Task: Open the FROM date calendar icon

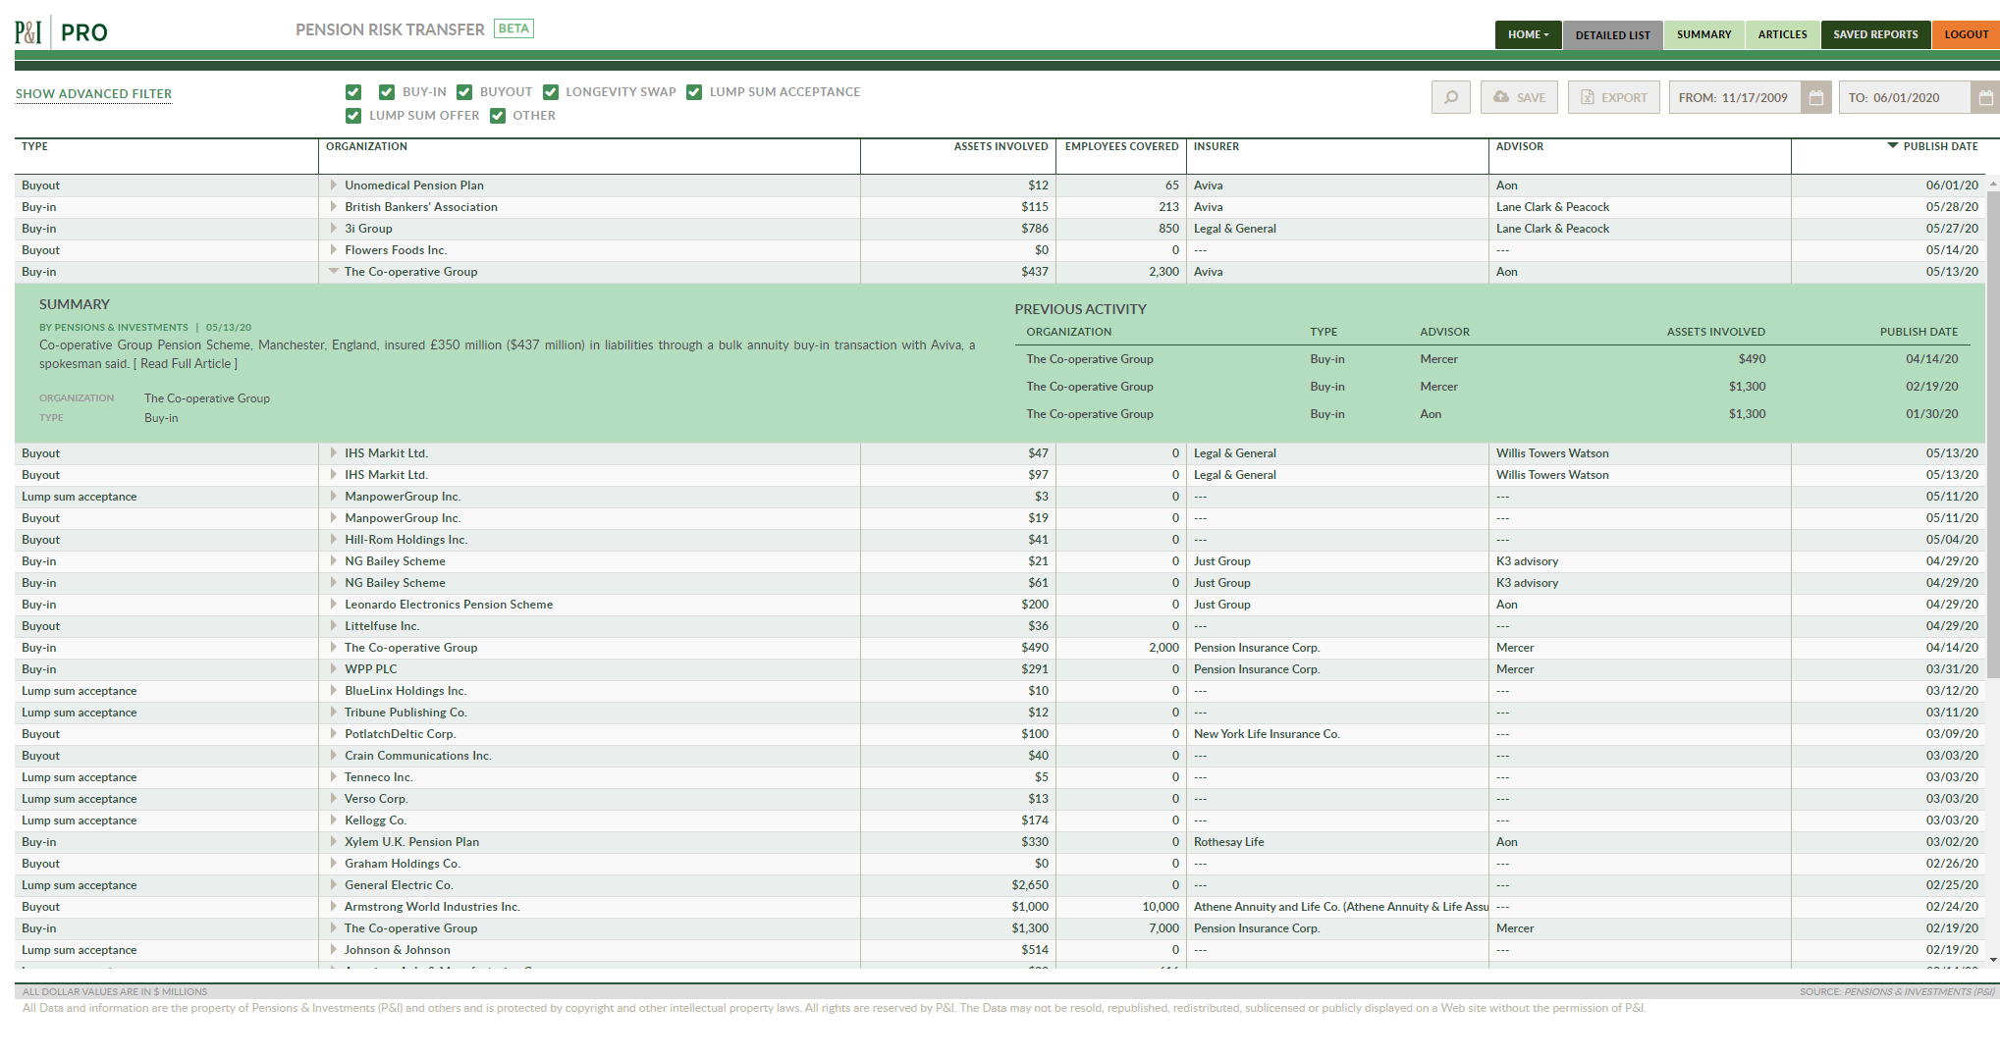Action: [x=1815, y=97]
